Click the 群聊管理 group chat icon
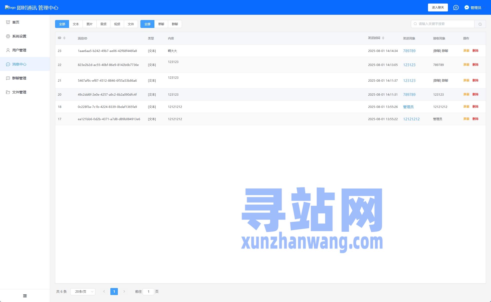This screenshot has height=302, width=491. tap(8, 78)
